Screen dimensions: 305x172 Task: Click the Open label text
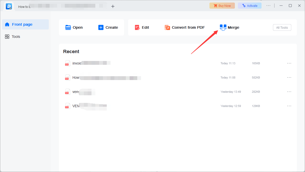pyautogui.click(x=78, y=27)
